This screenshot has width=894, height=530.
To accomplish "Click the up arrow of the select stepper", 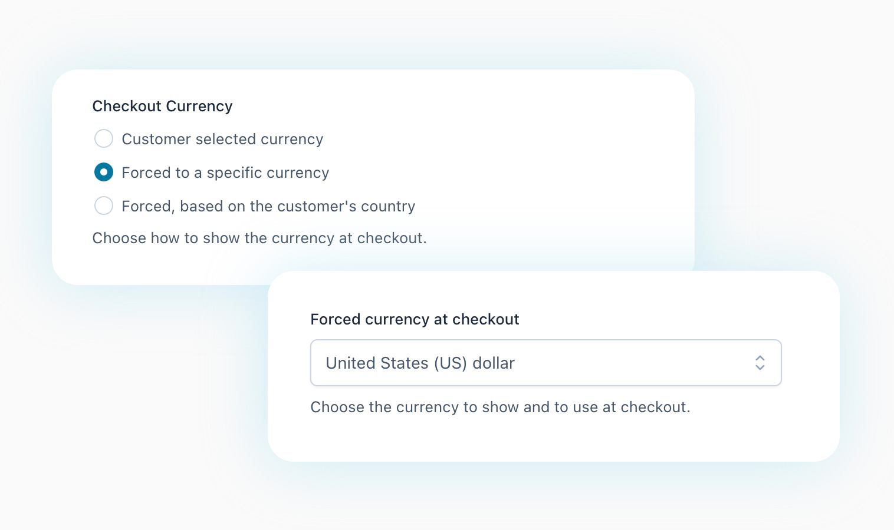I will click(760, 358).
